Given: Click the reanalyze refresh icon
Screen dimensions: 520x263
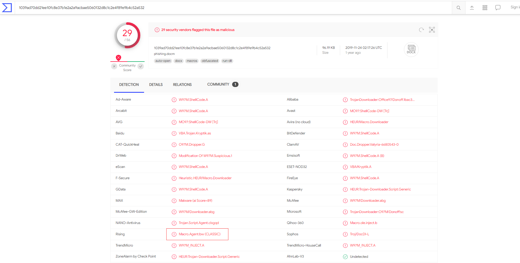Looking at the screenshot, I should click(422, 30).
